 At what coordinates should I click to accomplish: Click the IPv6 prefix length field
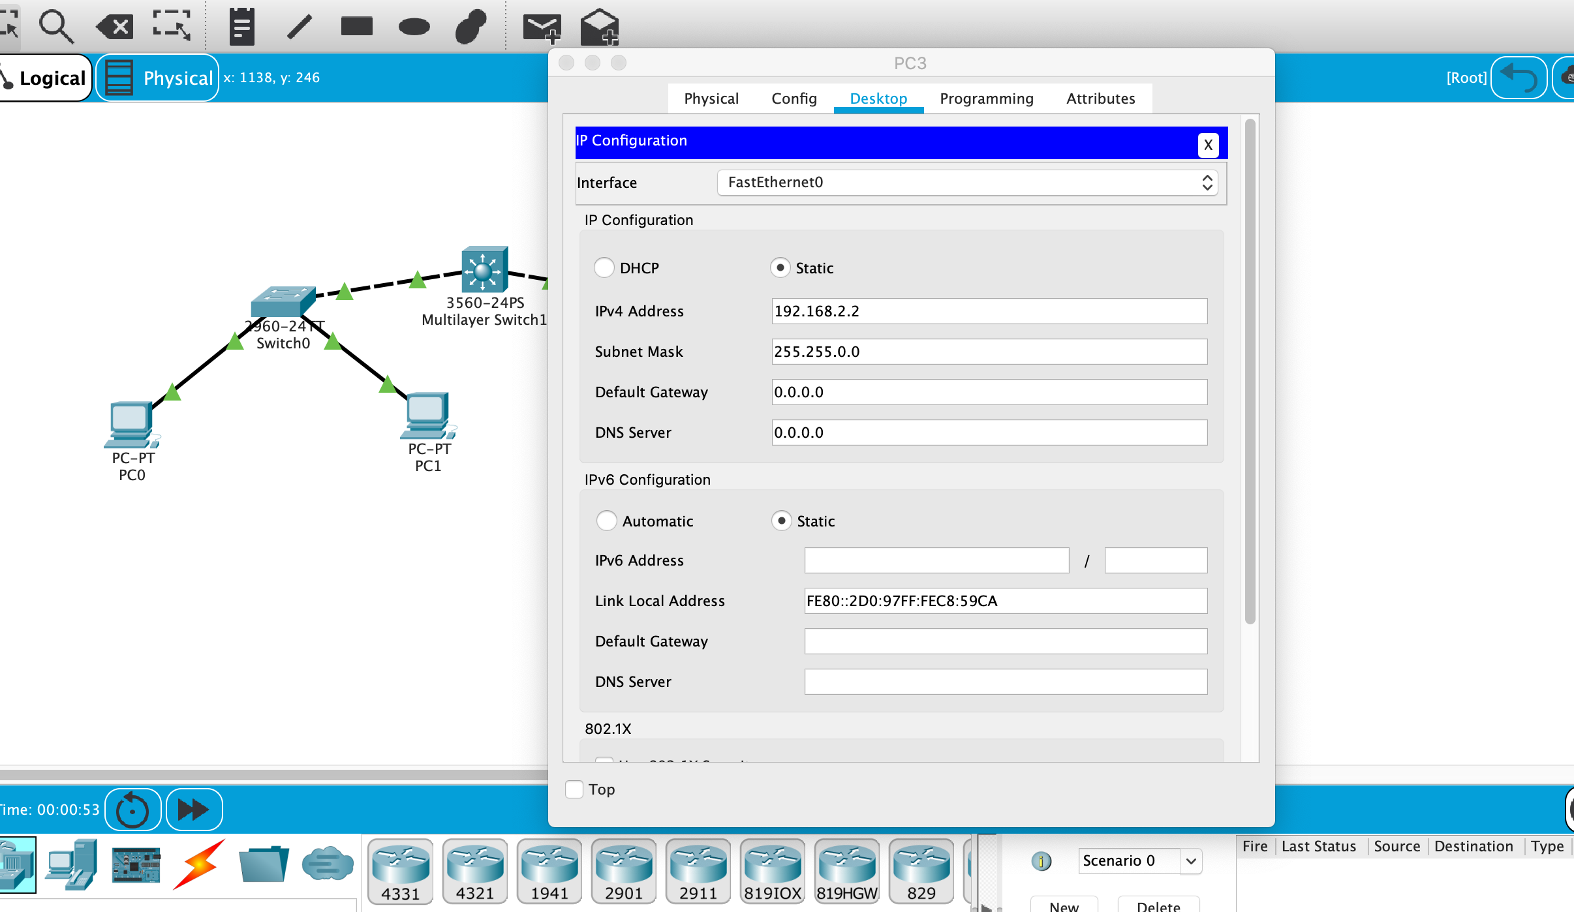(x=1156, y=560)
